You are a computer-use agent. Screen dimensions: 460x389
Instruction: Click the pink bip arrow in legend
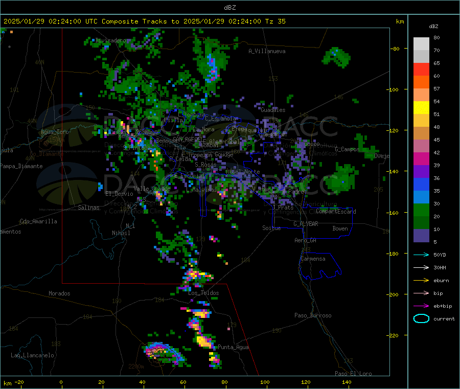click(x=421, y=293)
